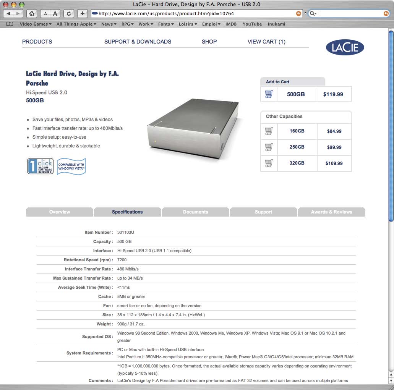Viewport: 394px width, 390px height.
Task: Click the 250GB cart icon
Action: coord(269,147)
